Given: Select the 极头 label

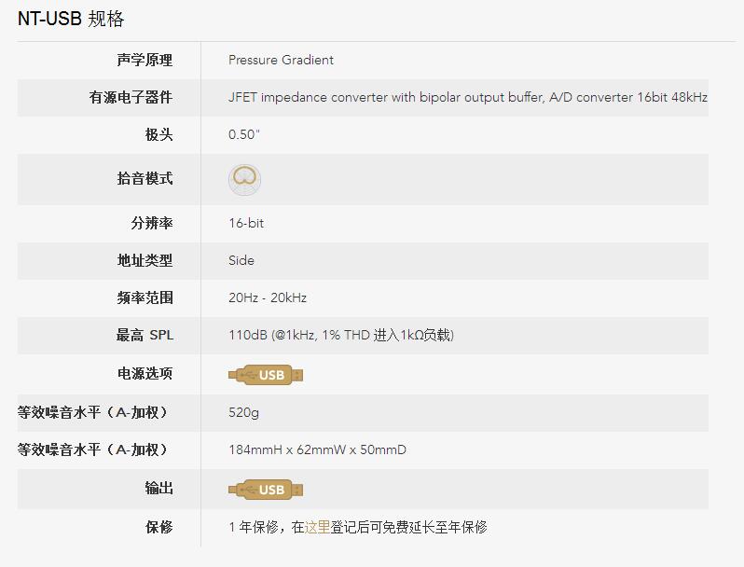Looking at the screenshot, I should coord(158,134).
